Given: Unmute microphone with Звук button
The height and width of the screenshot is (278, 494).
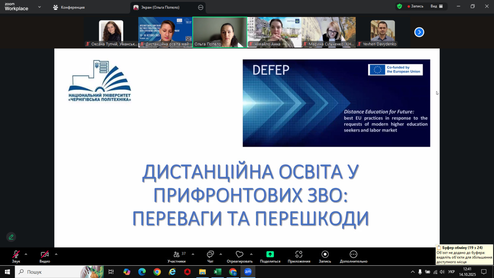Looking at the screenshot, I should click(16, 255).
